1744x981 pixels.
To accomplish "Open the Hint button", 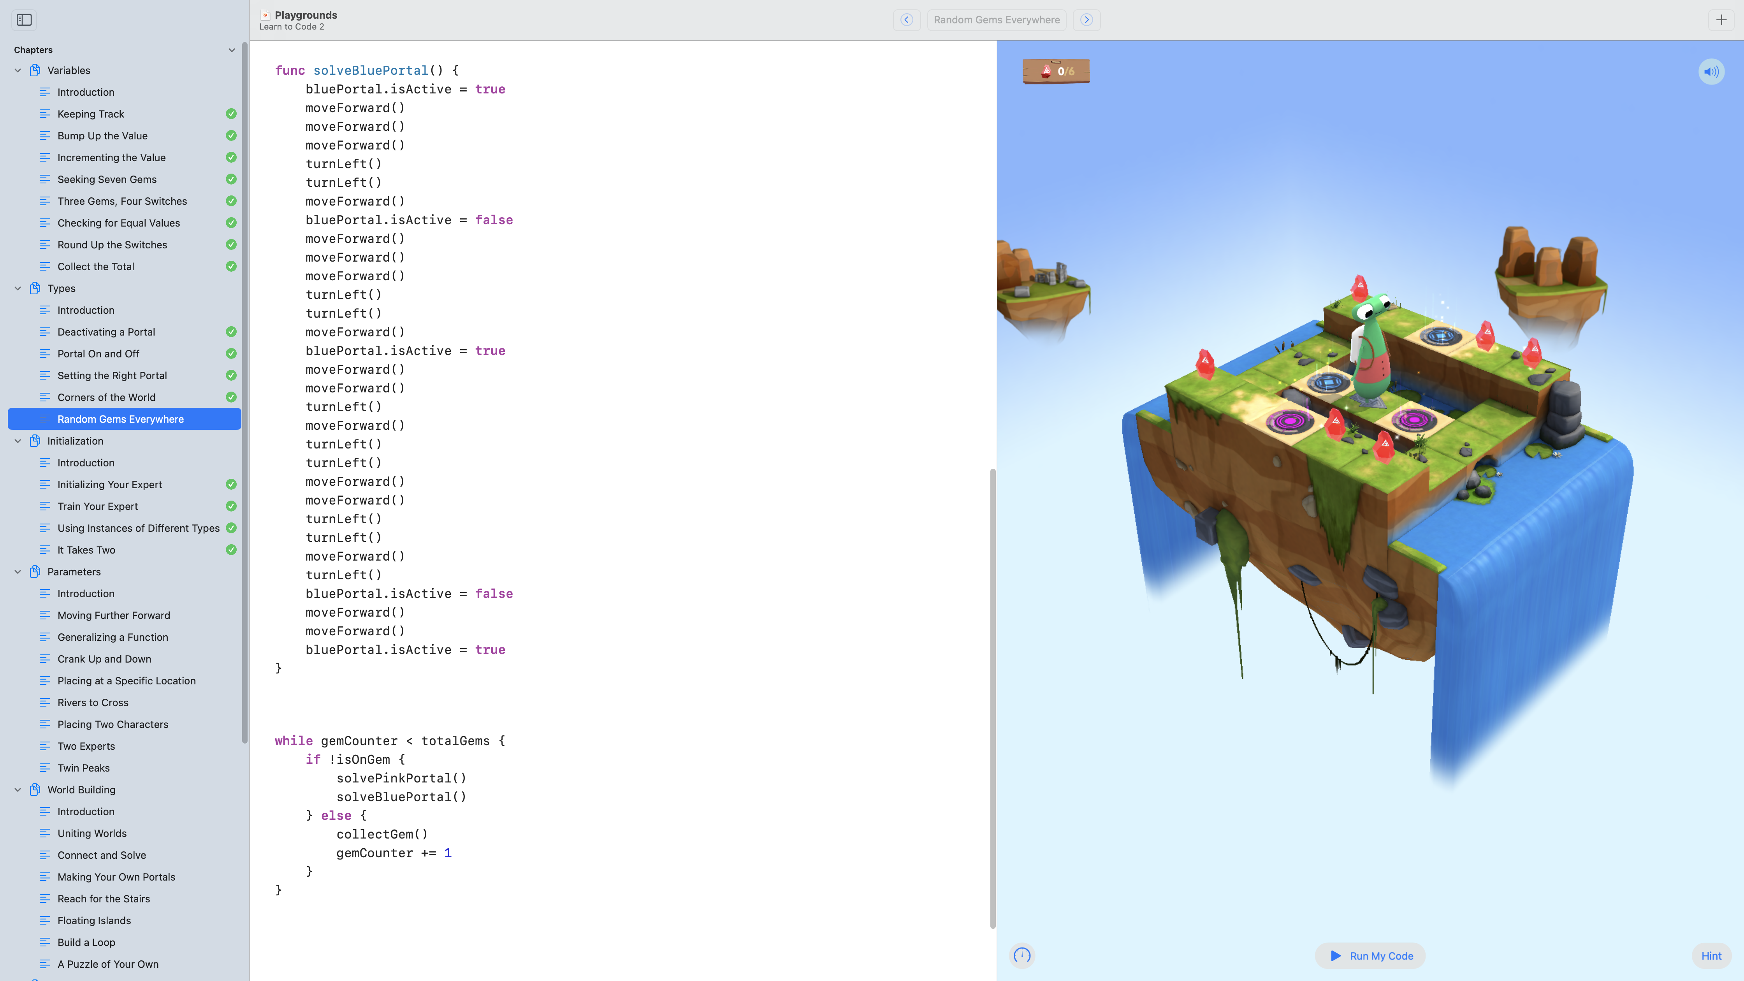I will click(1711, 955).
